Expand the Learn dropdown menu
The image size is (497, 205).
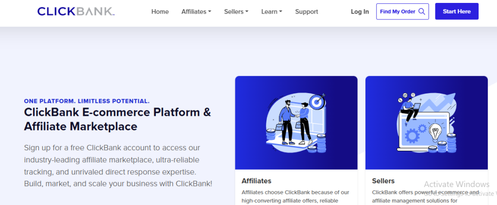click(272, 12)
